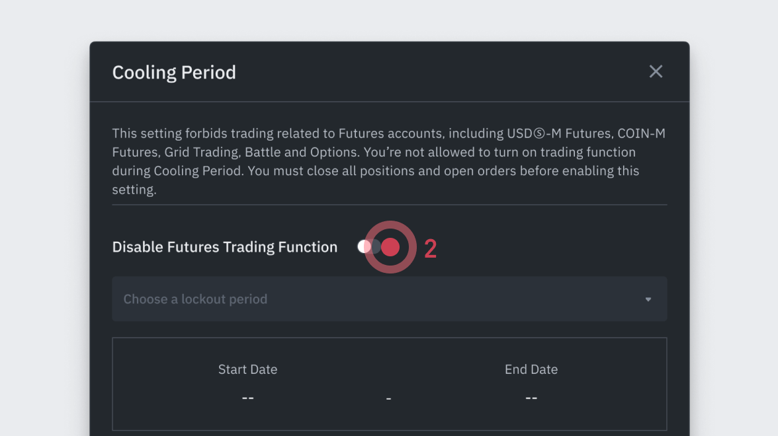Click the red highlighted toggle knob
778x436 pixels.
click(390, 247)
